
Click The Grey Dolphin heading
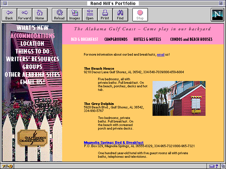(x=99, y=104)
